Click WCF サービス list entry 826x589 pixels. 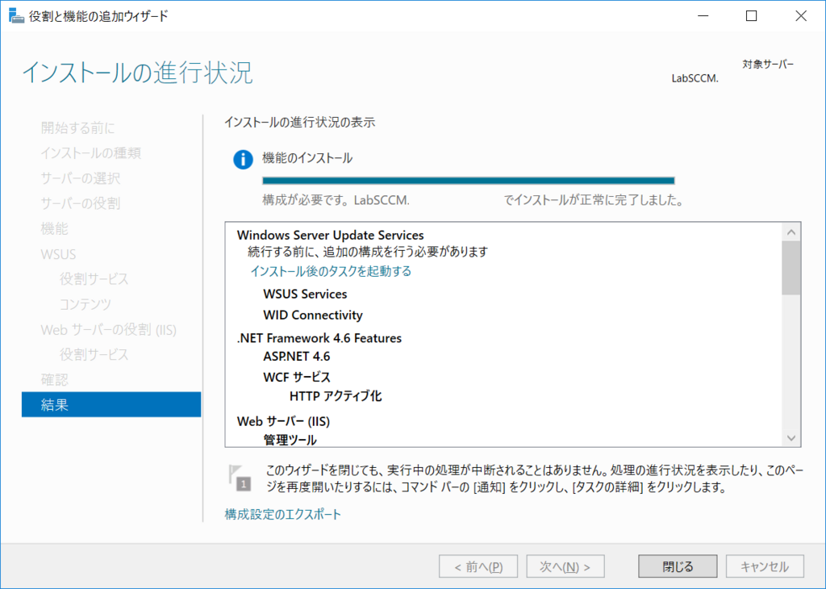tap(297, 378)
